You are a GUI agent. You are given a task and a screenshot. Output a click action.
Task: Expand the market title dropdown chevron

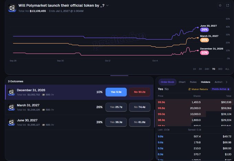click(x=107, y=5)
